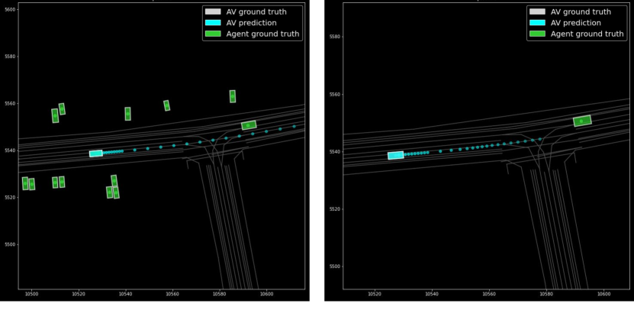Click the cyan AV prediction swatch in right legend
This screenshot has height=310, width=634.
tap(537, 23)
